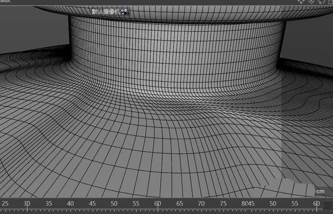The image size is (333, 214).
Task: Click the zoom view down-arrow icon
Action: pyautogui.click(x=311, y=1)
